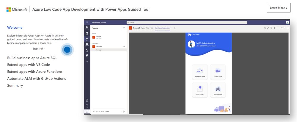297x122 pixels.
Task: Open the Help icon in Teams rail
Action: pyautogui.click(x=87, y=106)
